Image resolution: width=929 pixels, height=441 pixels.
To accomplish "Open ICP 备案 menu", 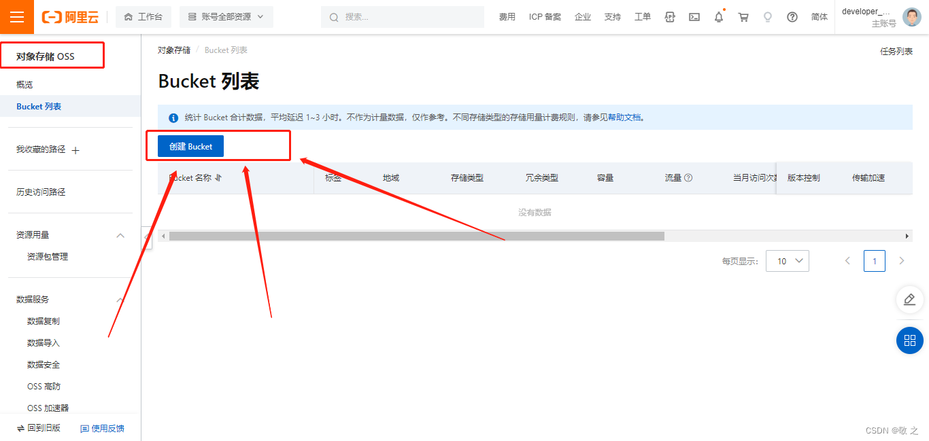I will (x=545, y=17).
